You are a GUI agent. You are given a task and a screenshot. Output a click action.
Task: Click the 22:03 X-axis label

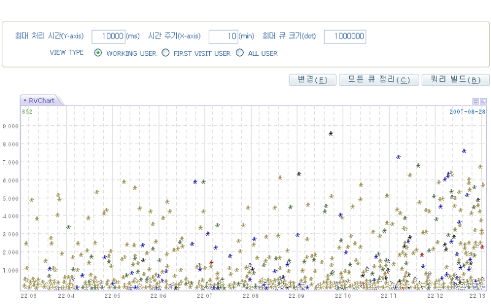click(x=28, y=296)
